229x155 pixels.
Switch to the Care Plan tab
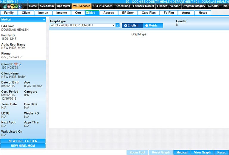pos(148,13)
